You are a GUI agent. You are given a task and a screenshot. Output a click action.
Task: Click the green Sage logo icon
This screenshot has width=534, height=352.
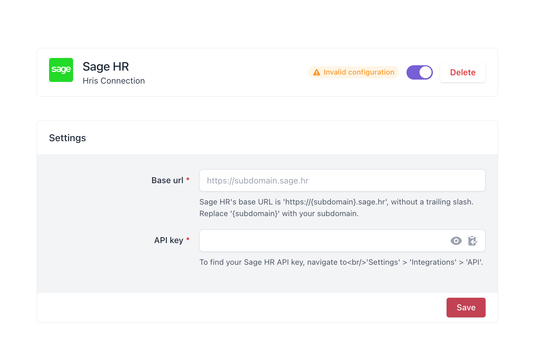61,70
